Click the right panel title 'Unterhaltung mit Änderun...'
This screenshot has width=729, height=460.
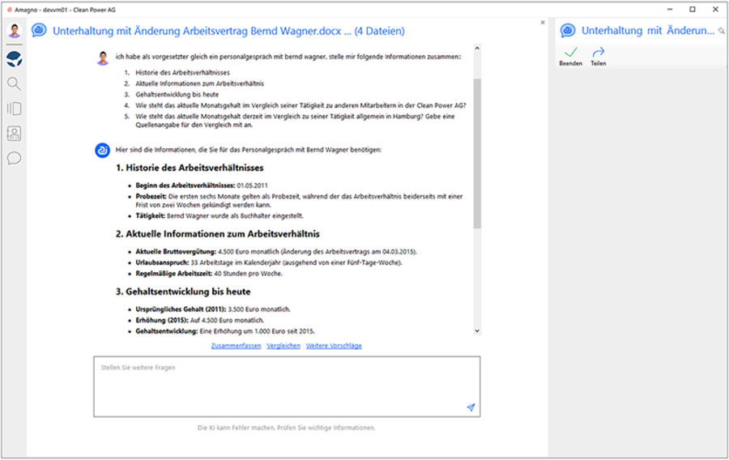648,31
